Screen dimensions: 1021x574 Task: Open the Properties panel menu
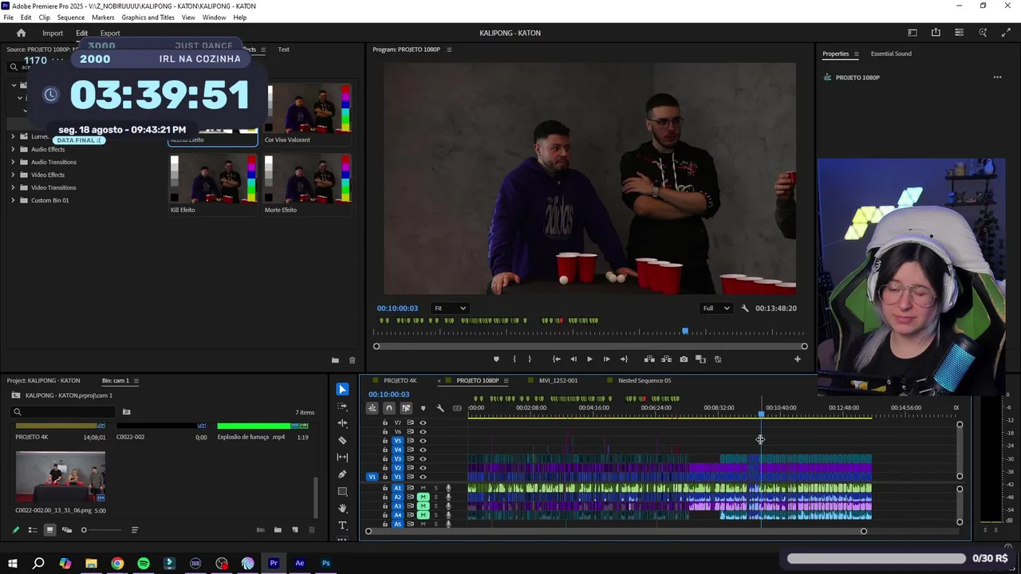(x=857, y=54)
